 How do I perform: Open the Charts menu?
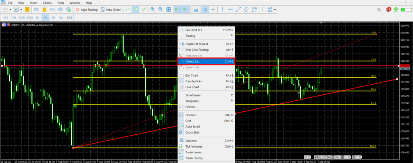(47, 3)
